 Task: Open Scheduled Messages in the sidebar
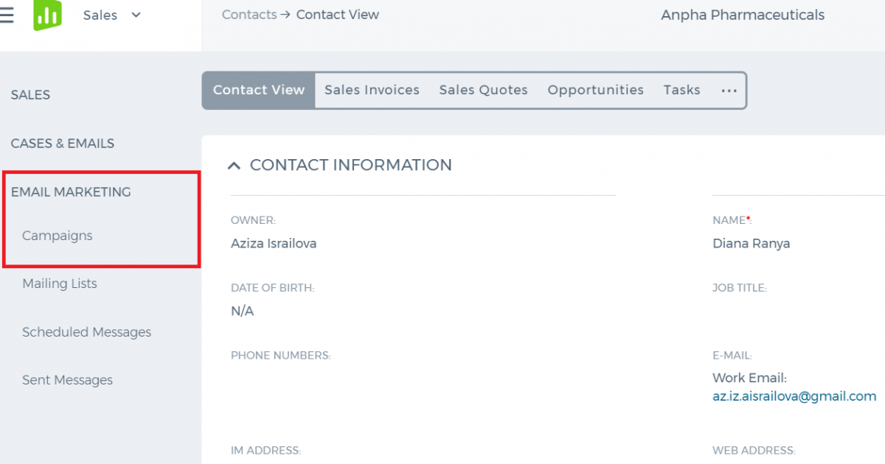[87, 332]
